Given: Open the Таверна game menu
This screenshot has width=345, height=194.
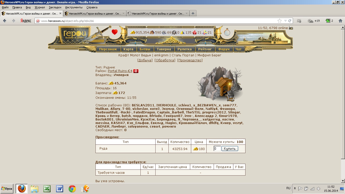Looking at the screenshot, I should pyautogui.click(x=164, y=49).
